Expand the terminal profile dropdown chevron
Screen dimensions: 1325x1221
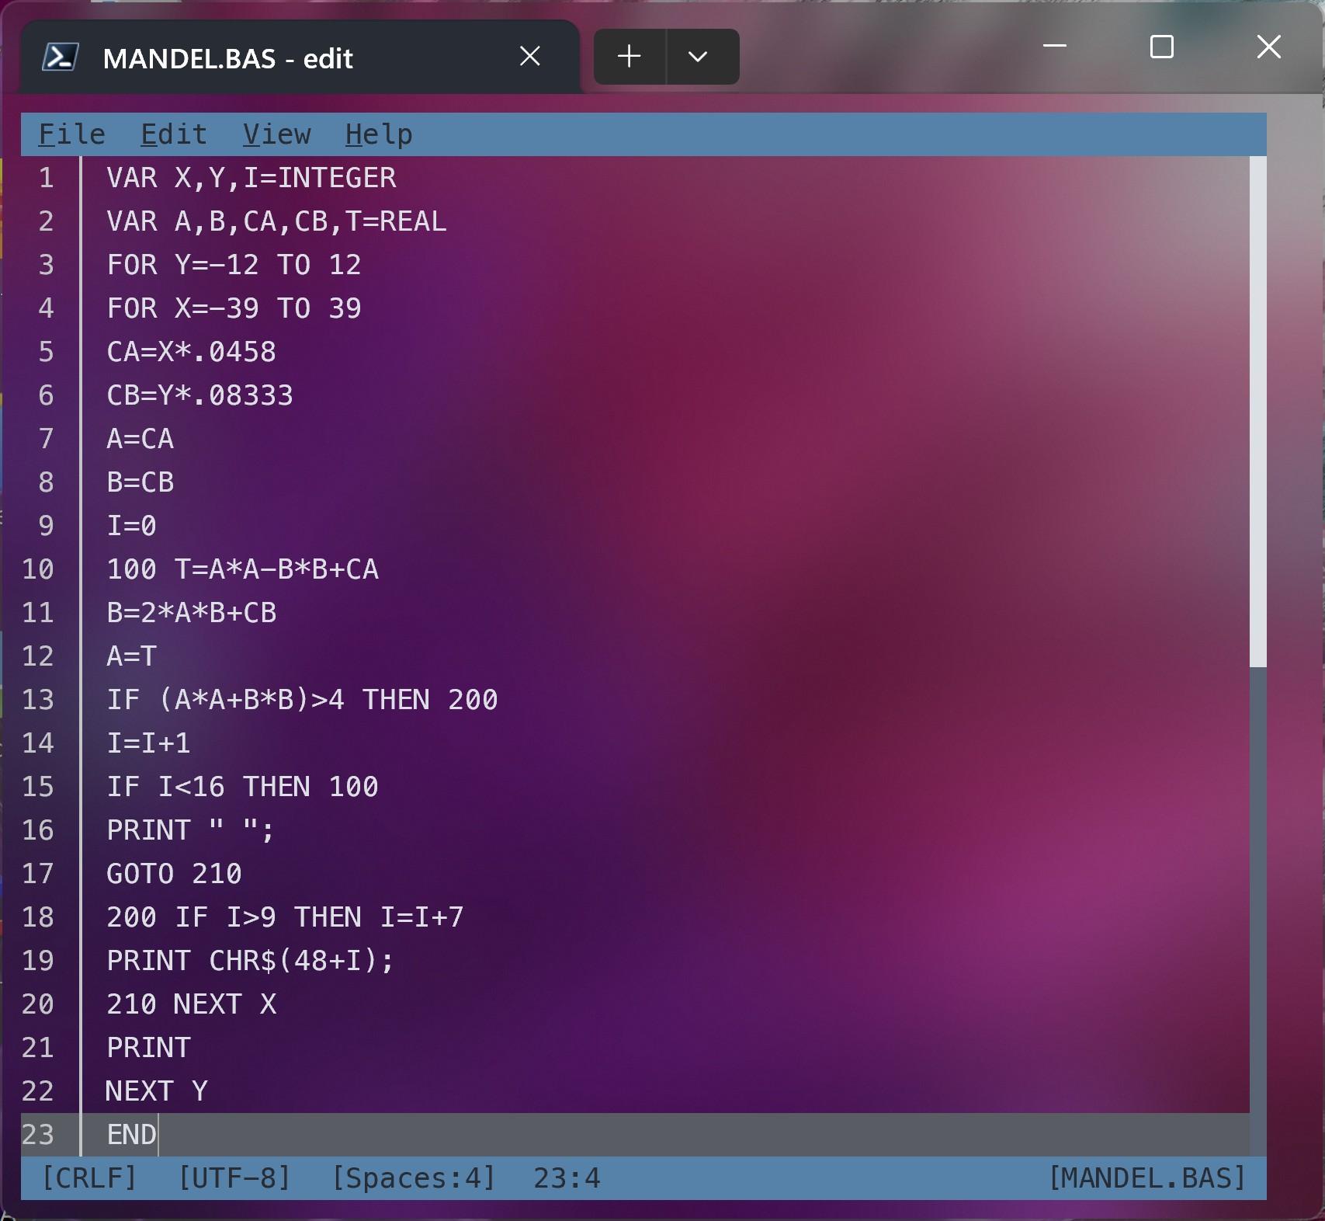[698, 57]
